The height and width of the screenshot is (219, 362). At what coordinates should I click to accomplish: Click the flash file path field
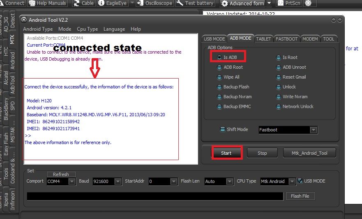[x=155, y=196]
